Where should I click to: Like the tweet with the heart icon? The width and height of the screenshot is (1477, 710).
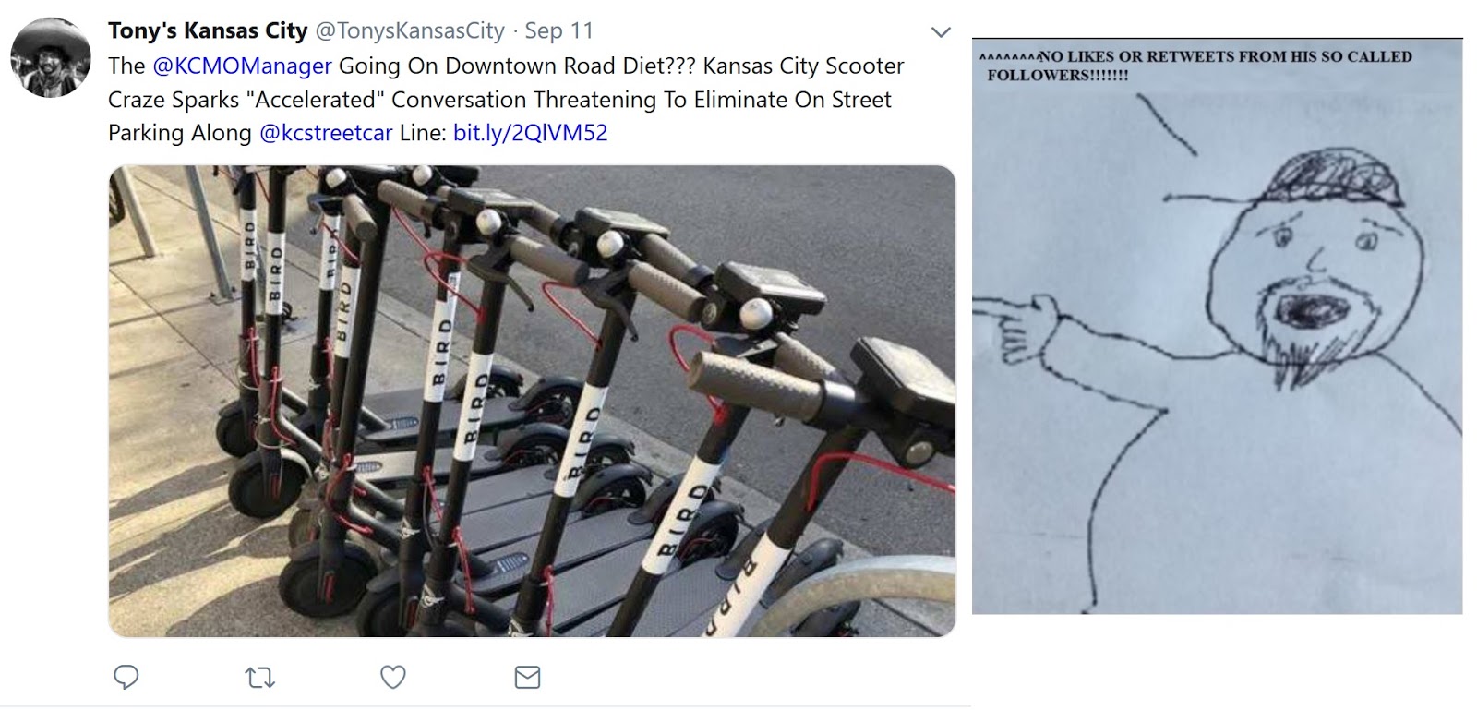(393, 677)
